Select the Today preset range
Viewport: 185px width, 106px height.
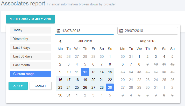click(x=31, y=30)
